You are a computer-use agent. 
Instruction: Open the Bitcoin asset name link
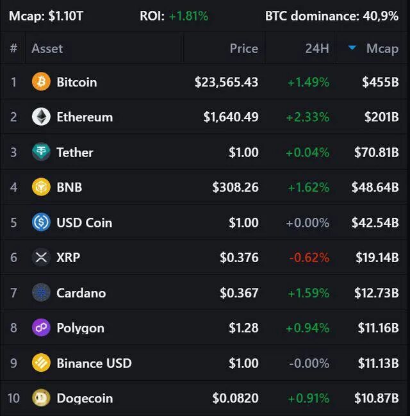coord(77,82)
